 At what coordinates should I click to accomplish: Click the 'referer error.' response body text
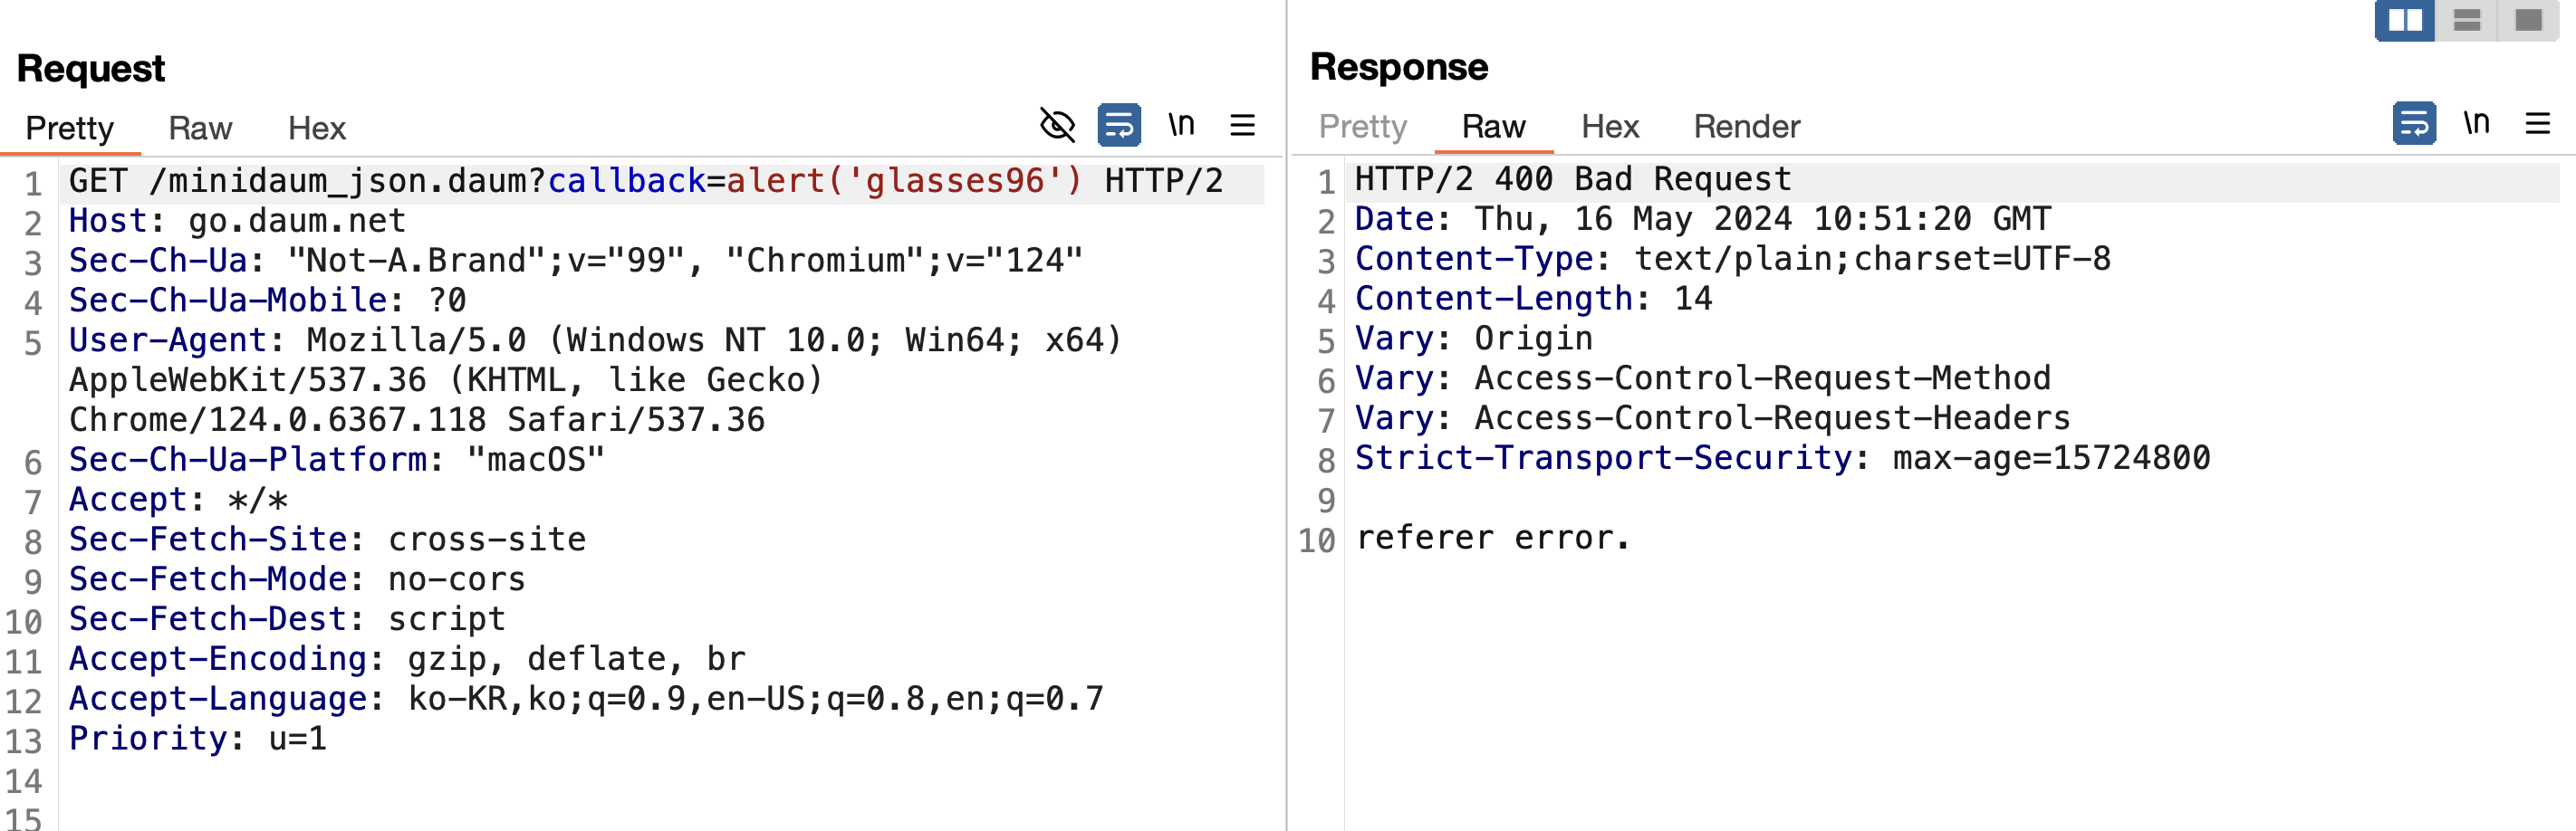tap(1493, 538)
